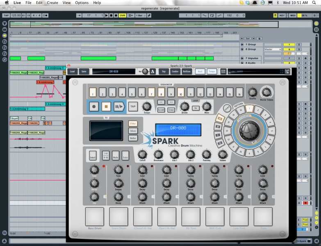This screenshot has width=321, height=246.
Task: Toggle the metronome button next to time signature
Action: pos(46,15)
